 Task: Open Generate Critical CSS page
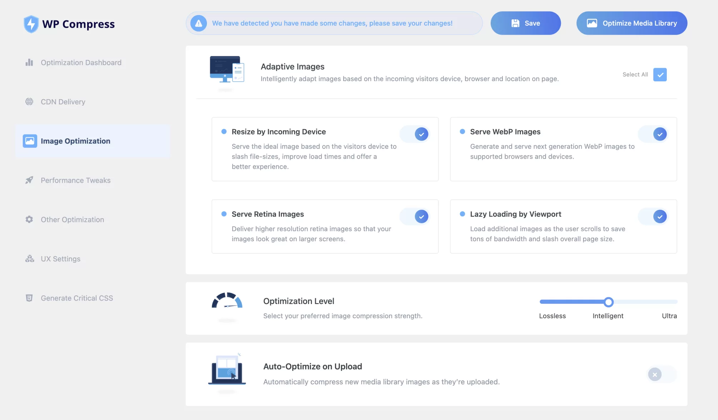(x=77, y=298)
